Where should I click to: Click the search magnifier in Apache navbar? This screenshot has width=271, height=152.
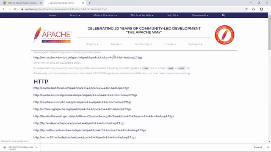pyautogui.click(x=224, y=15)
